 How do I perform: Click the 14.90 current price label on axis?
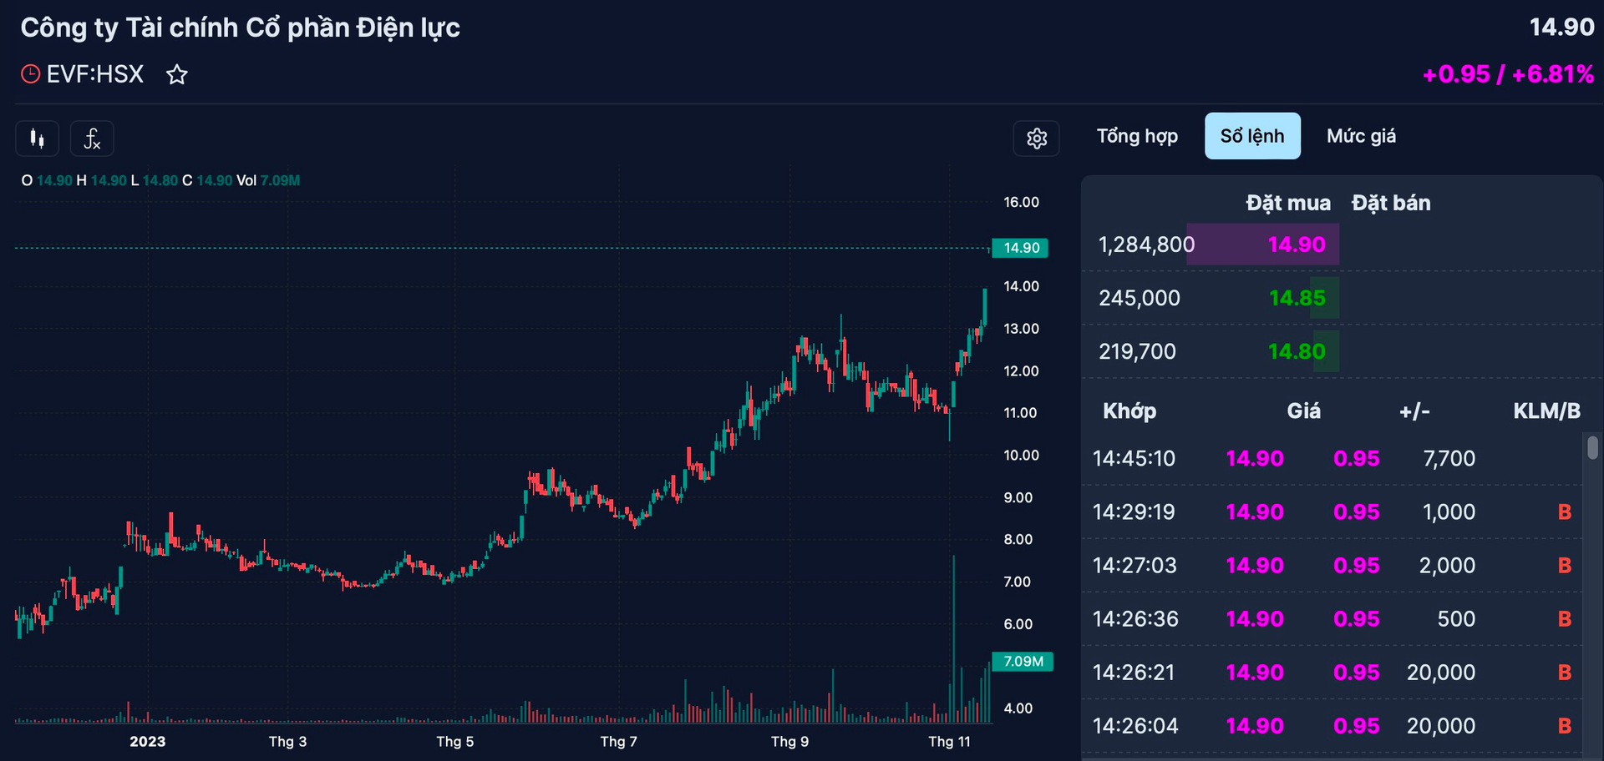coord(1020,248)
